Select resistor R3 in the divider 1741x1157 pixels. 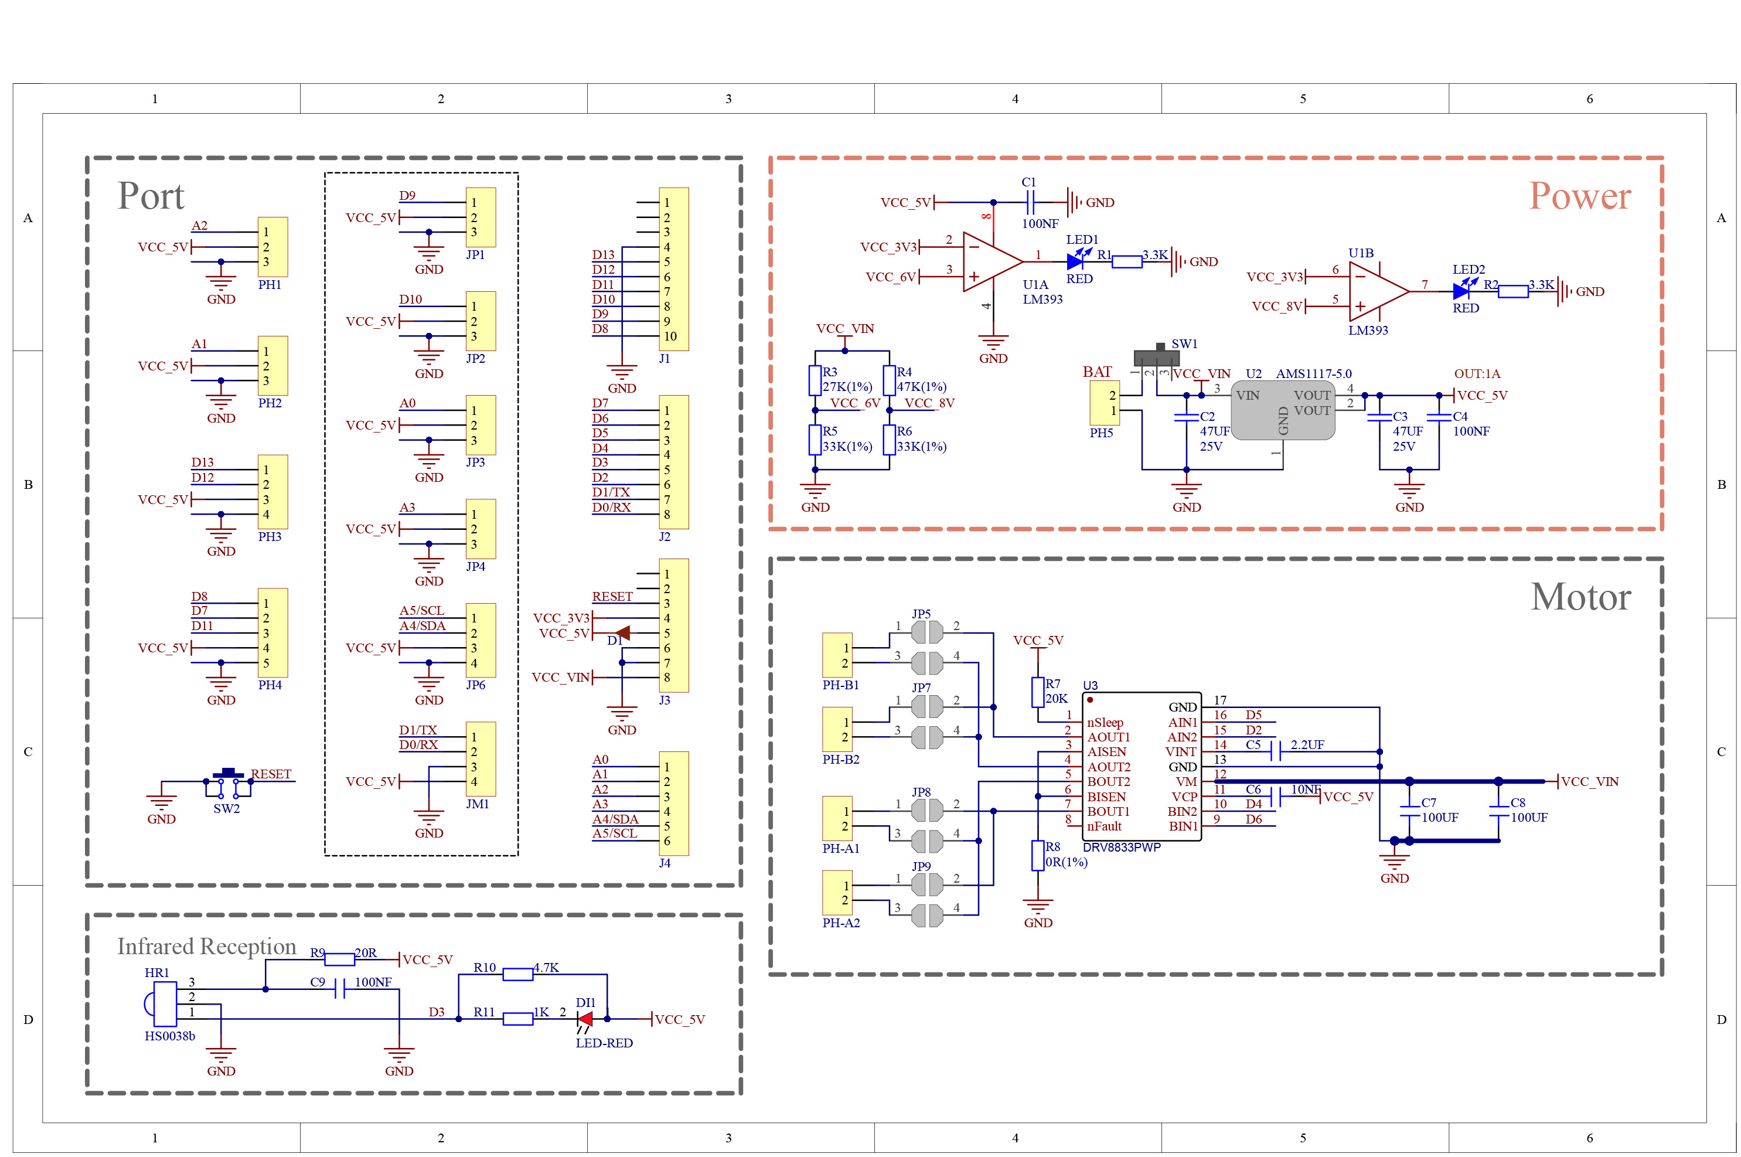[815, 381]
